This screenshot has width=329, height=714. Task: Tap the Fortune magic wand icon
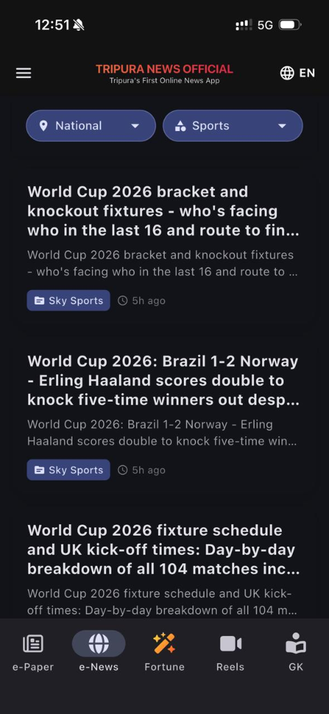click(x=164, y=644)
